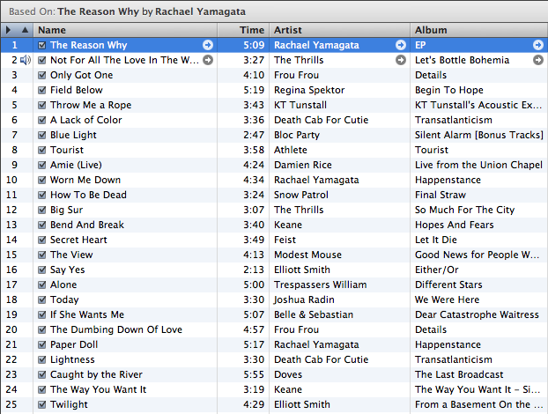Click the sort ascending arrow in header
The image size is (548, 414).
(x=25, y=30)
